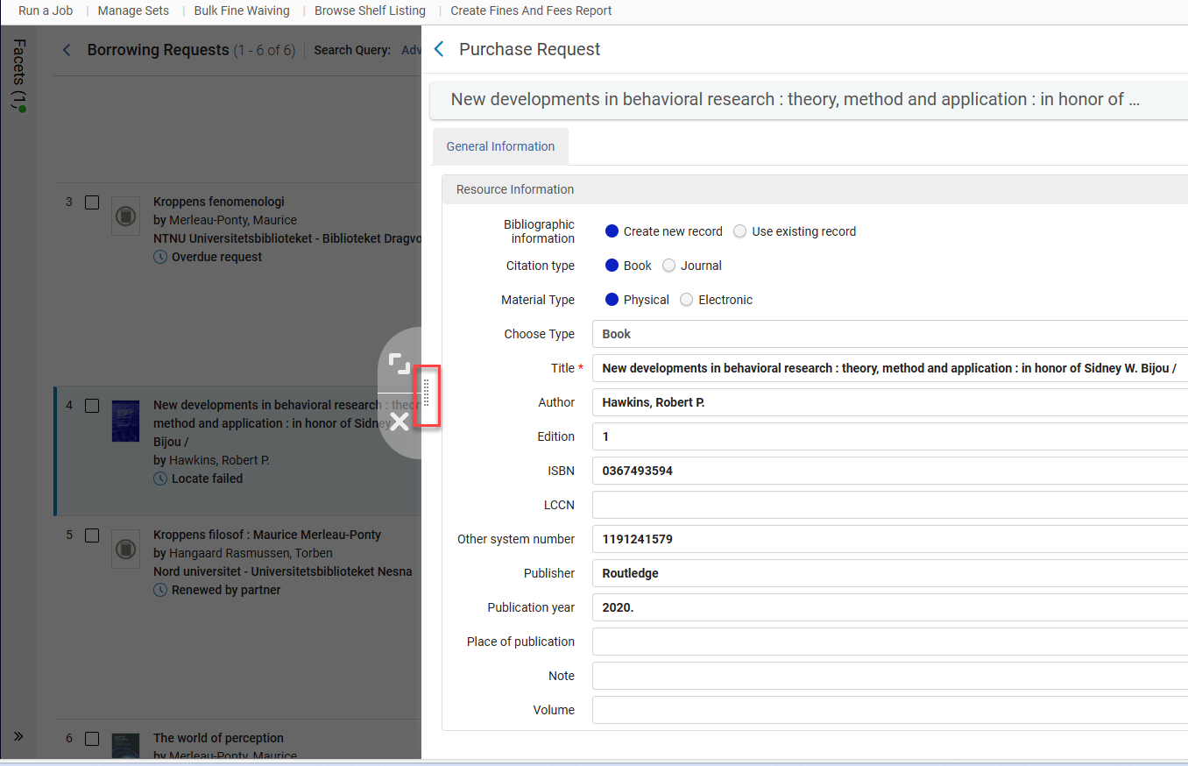Click the expand panel to full-screen icon

coord(400,364)
